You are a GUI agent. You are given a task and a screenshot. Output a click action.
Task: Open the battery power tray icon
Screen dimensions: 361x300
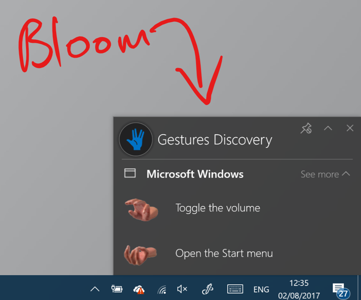click(x=117, y=289)
